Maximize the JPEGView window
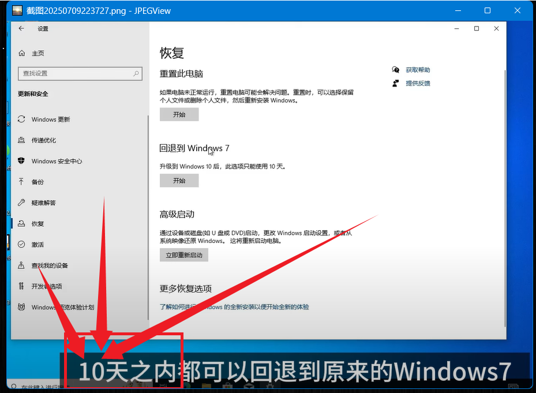 [488, 10]
